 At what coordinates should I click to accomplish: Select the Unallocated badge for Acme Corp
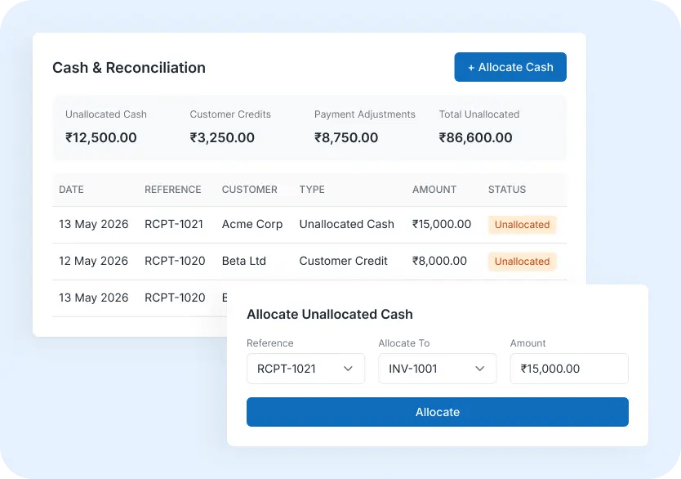click(x=522, y=225)
